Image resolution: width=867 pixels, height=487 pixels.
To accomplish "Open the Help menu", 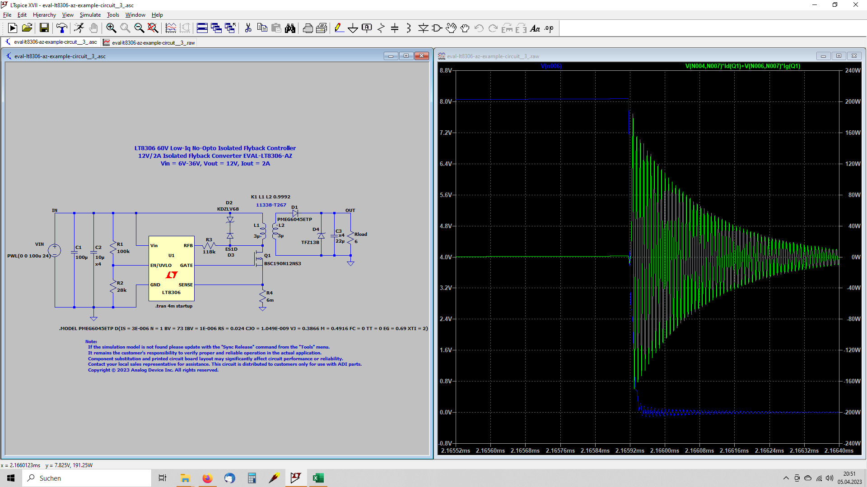I will [157, 15].
